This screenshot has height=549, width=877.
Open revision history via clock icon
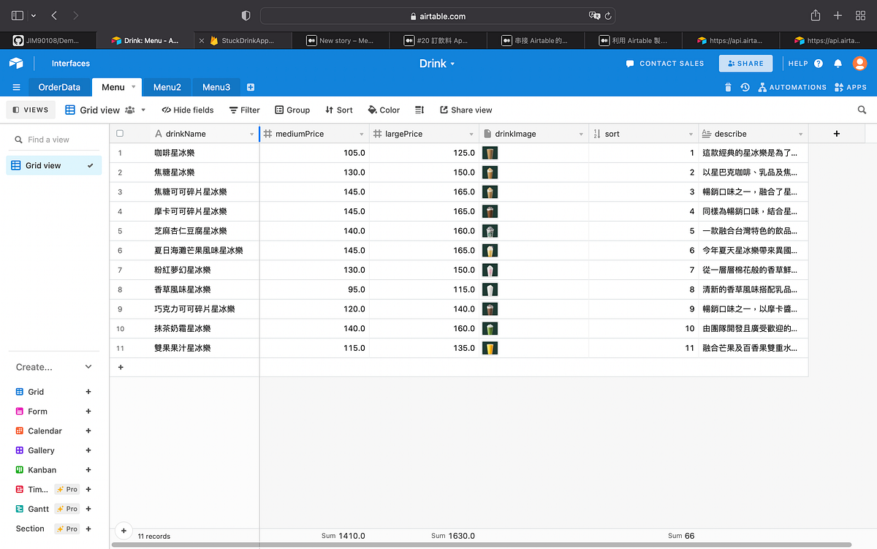pos(745,86)
